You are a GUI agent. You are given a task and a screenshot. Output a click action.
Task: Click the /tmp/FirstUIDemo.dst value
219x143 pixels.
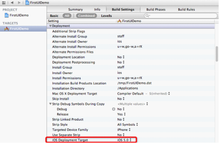[135, 83]
